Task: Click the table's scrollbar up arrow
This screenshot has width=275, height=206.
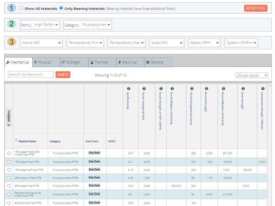Action: coord(269,86)
